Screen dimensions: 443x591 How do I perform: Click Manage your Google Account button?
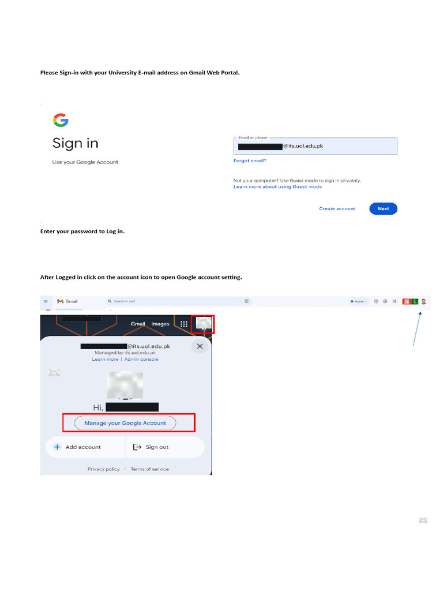pos(125,423)
